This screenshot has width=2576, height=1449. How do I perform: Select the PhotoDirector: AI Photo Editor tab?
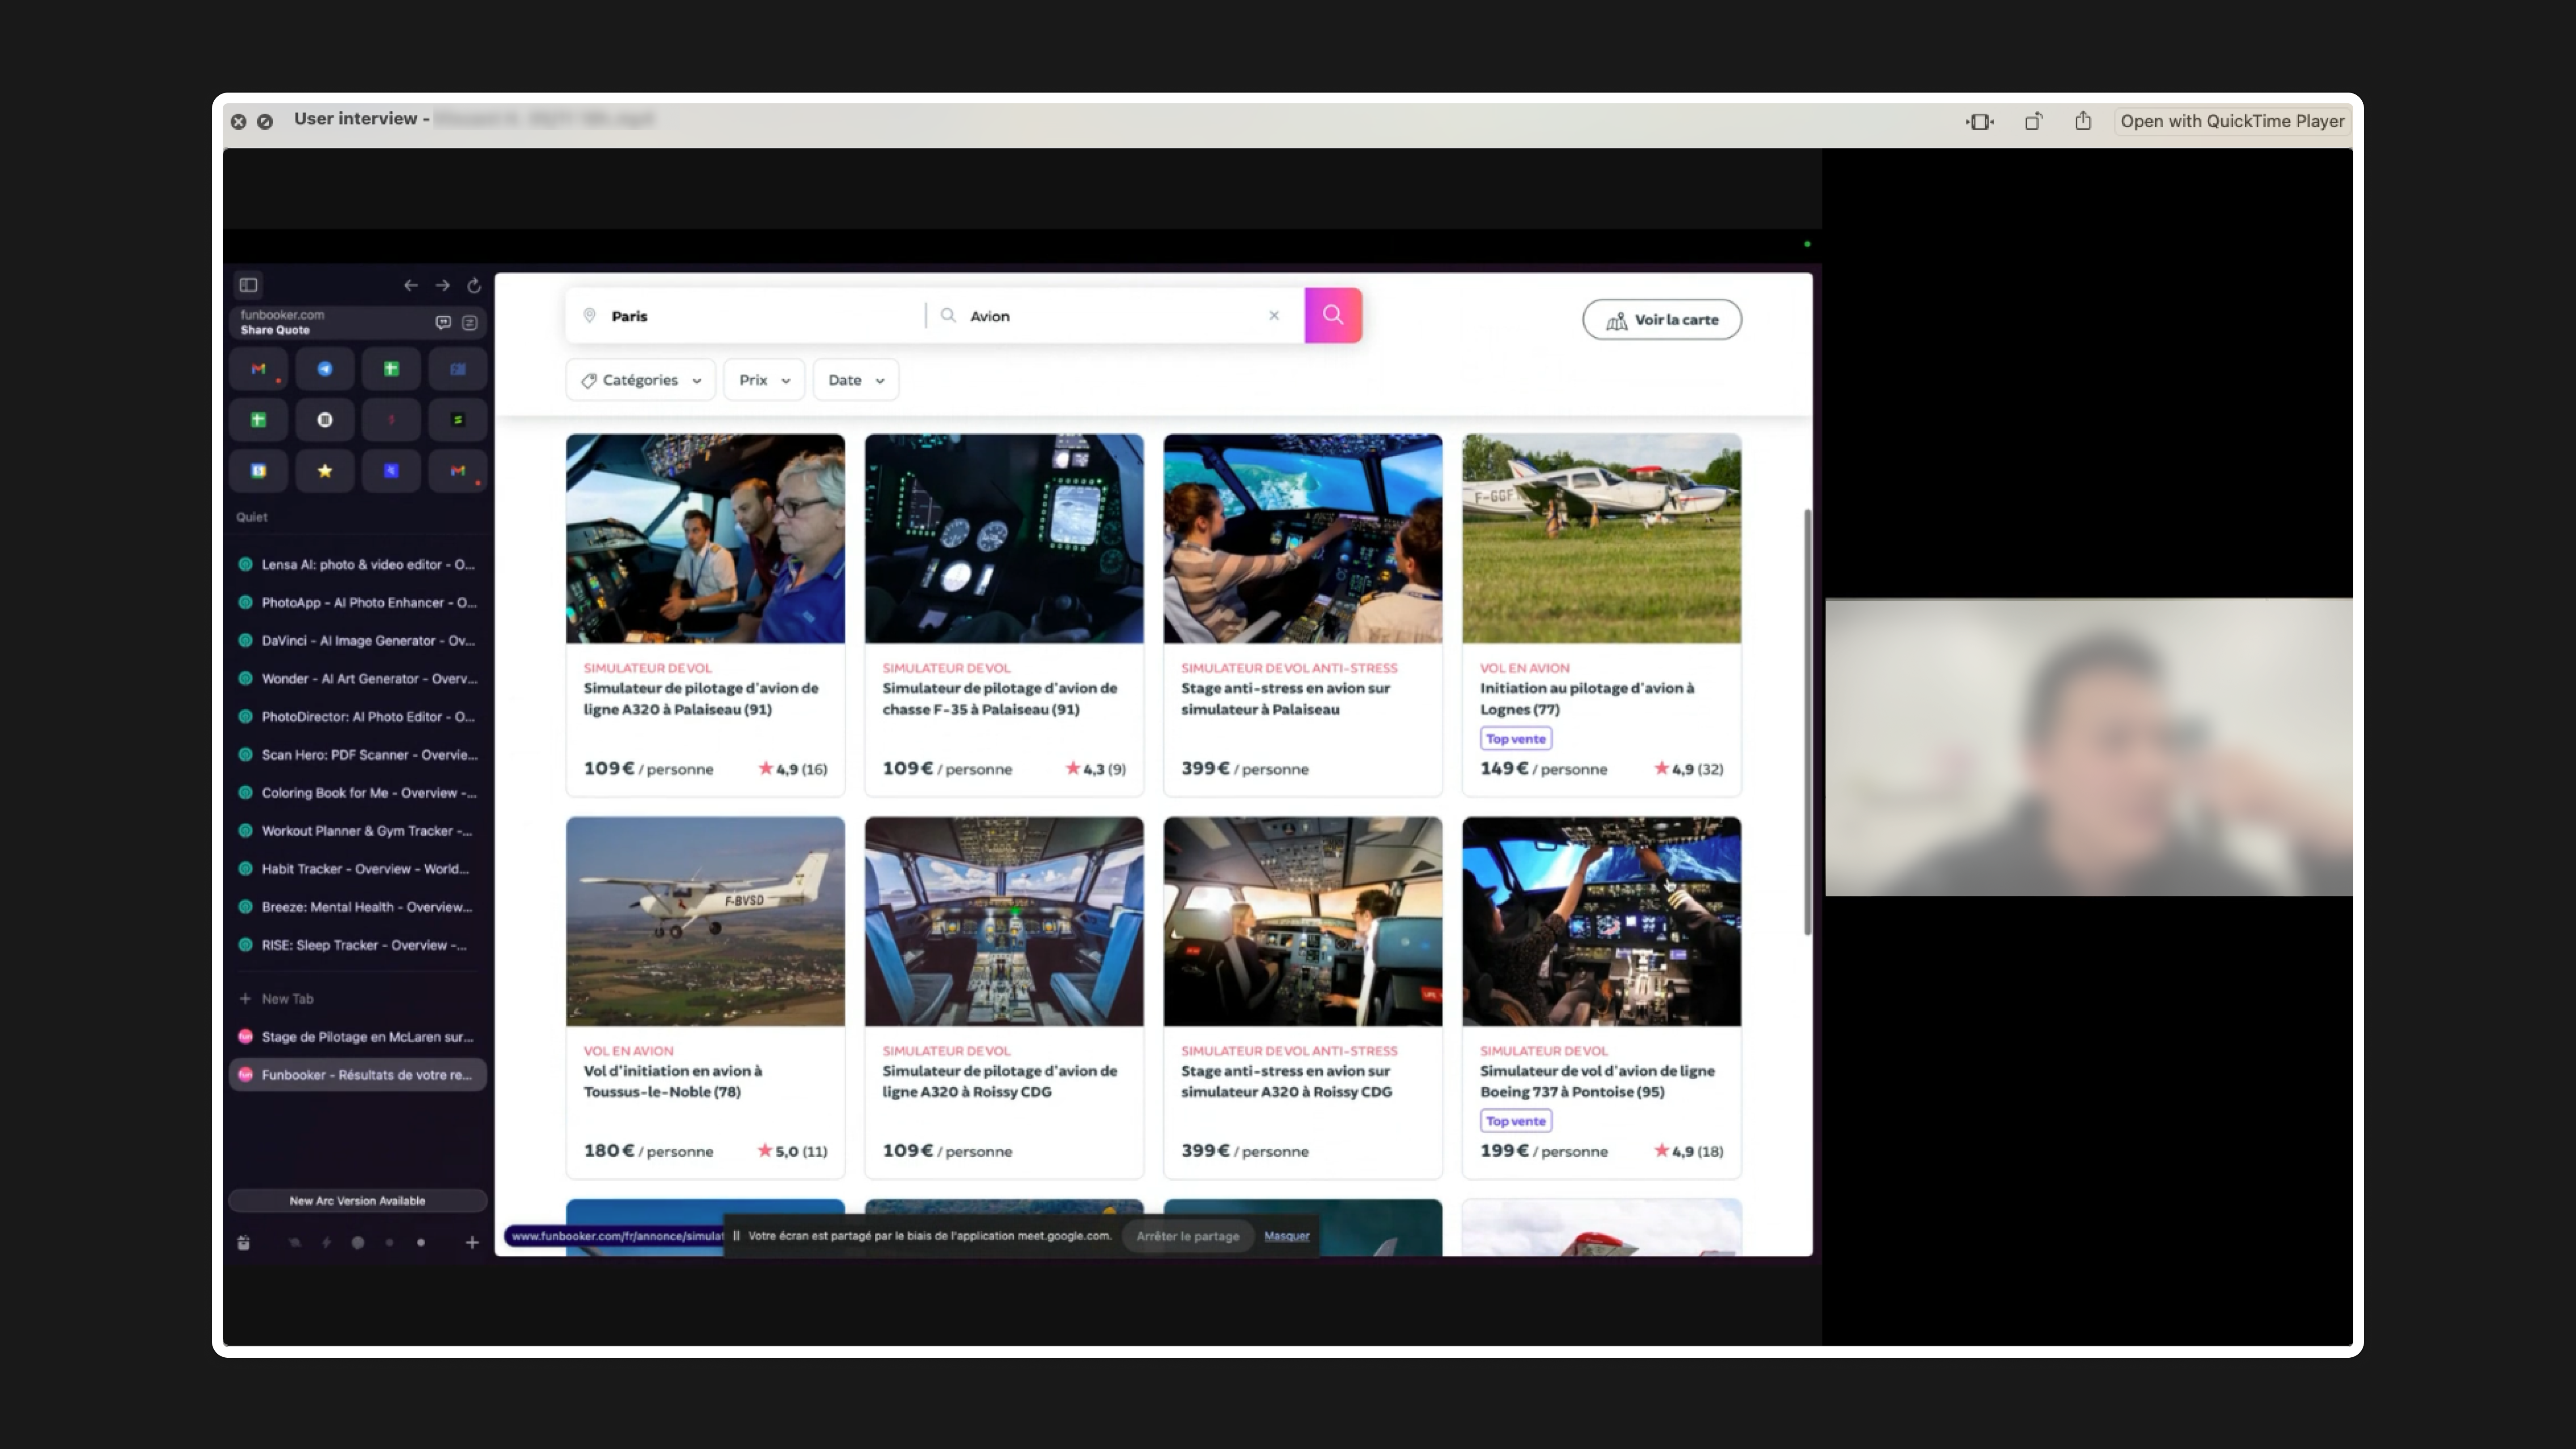(358, 717)
